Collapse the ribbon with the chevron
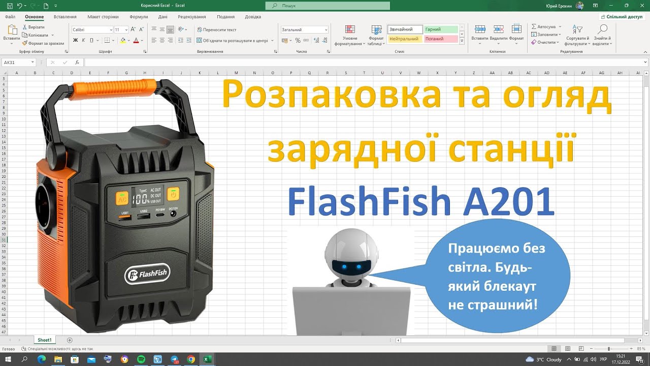 pos(645,51)
